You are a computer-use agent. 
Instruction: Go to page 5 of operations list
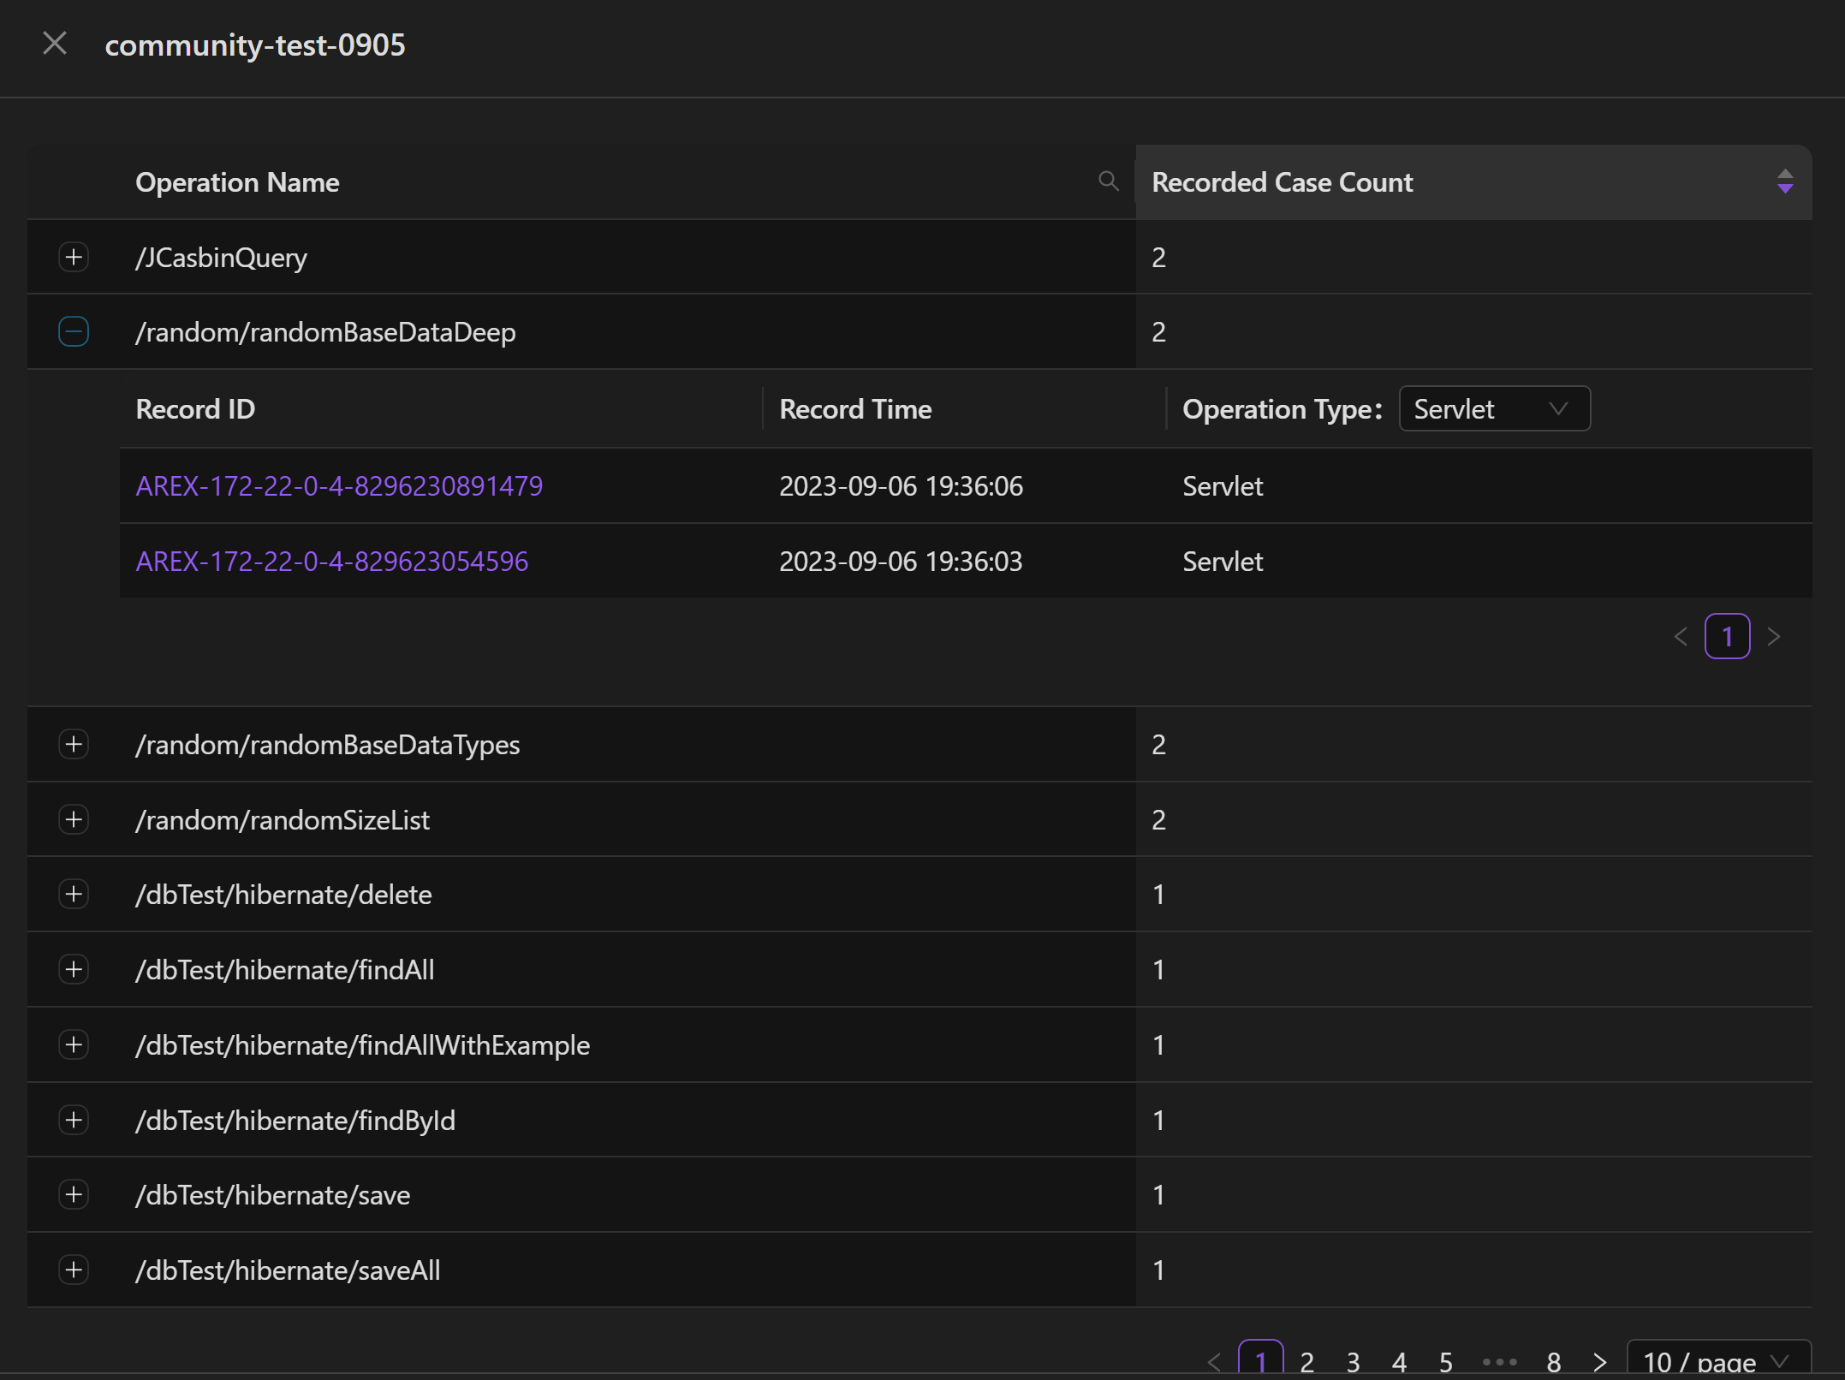pos(1445,1361)
